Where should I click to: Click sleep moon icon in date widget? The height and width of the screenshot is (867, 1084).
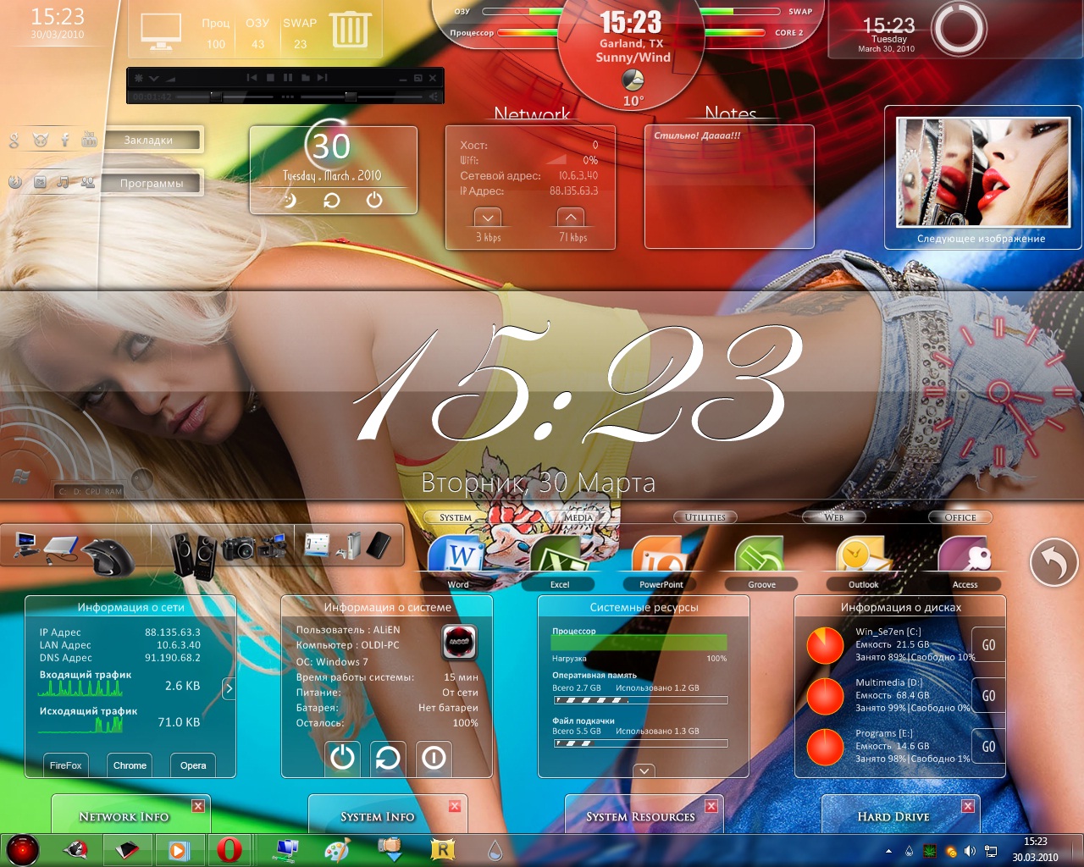pyautogui.click(x=290, y=201)
